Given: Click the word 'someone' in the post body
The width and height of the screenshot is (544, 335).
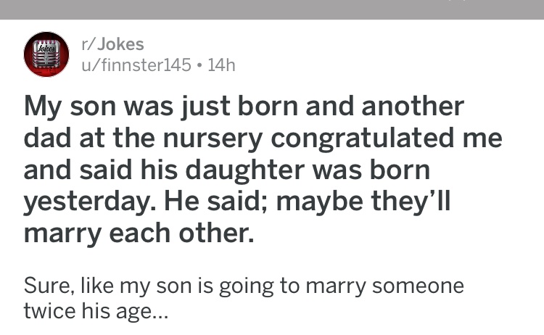Looking at the screenshot, I should (x=418, y=286).
